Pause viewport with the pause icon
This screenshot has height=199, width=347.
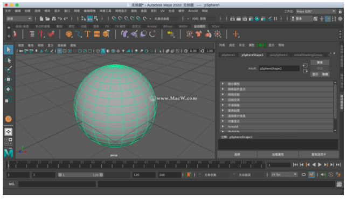pyautogui.click(x=275, y=19)
